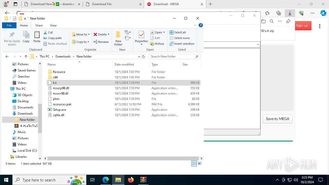This screenshot has height=185, width=329.
Task: Open Windows Start menu
Action: [x=6, y=180]
